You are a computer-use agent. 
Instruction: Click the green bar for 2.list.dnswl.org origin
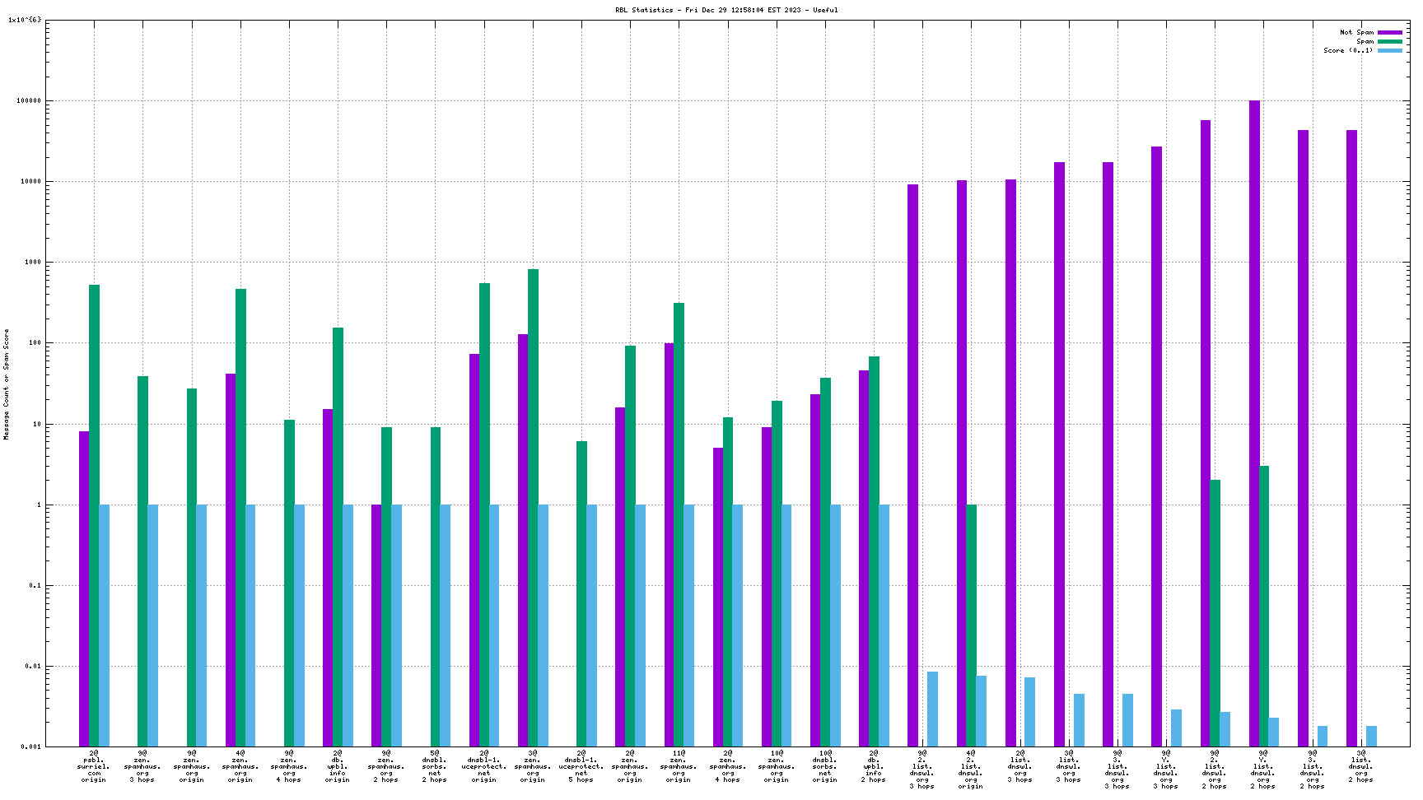coord(972,626)
